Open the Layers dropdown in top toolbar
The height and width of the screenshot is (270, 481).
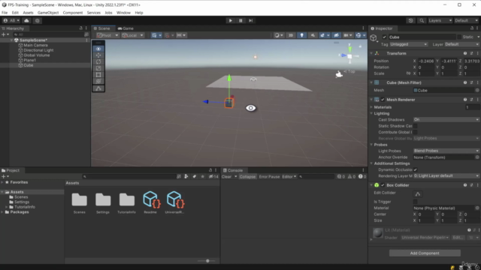click(x=440, y=20)
